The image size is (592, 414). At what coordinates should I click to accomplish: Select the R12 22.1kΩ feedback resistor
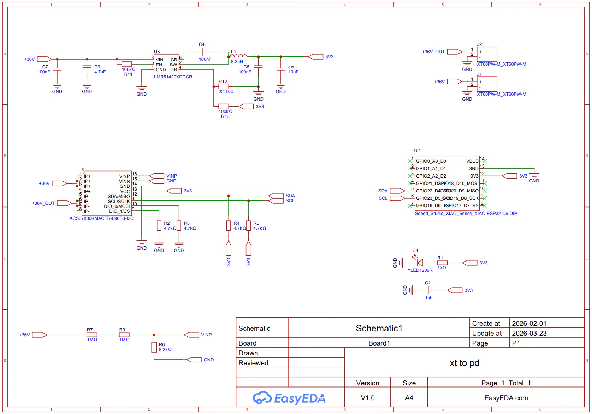point(224,86)
